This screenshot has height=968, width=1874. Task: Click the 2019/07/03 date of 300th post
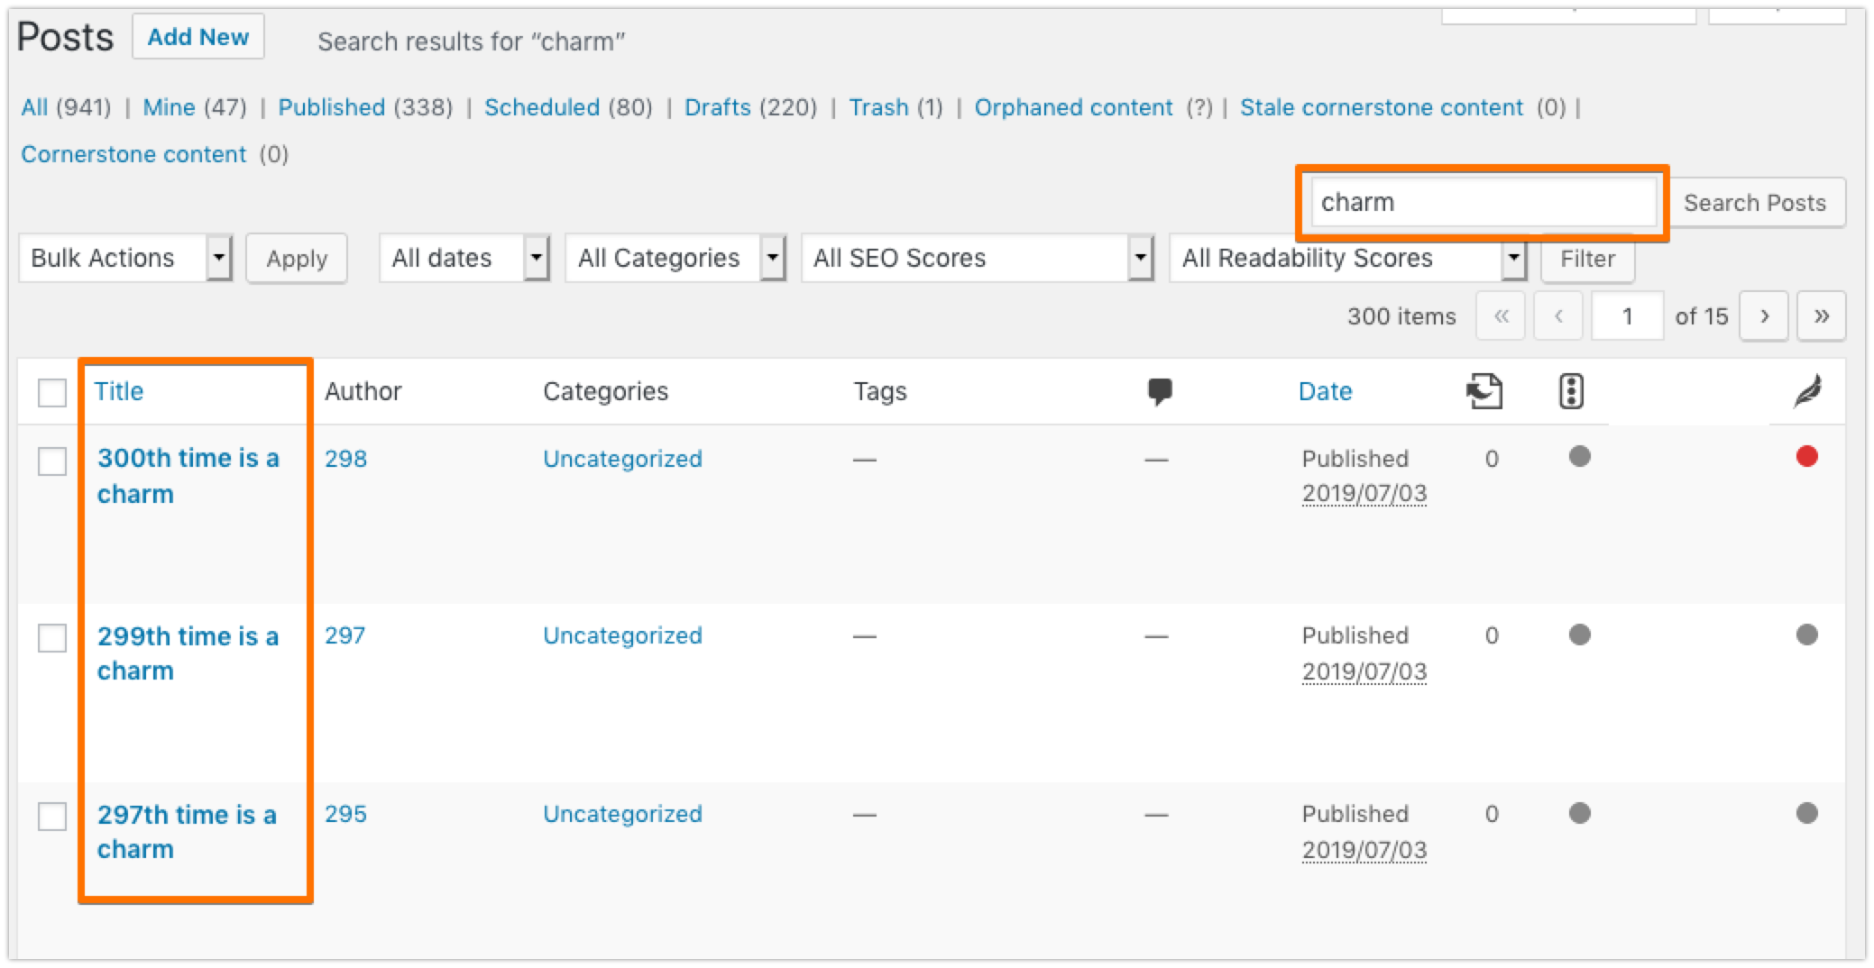pyautogui.click(x=1364, y=493)
